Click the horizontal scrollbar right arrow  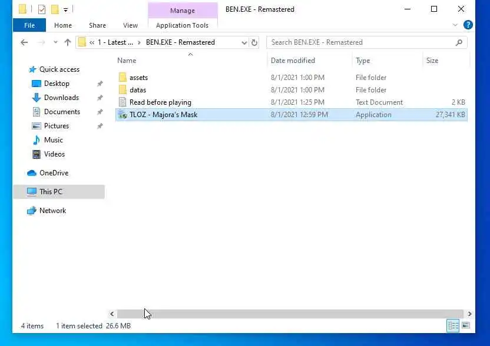click(469, 314)
